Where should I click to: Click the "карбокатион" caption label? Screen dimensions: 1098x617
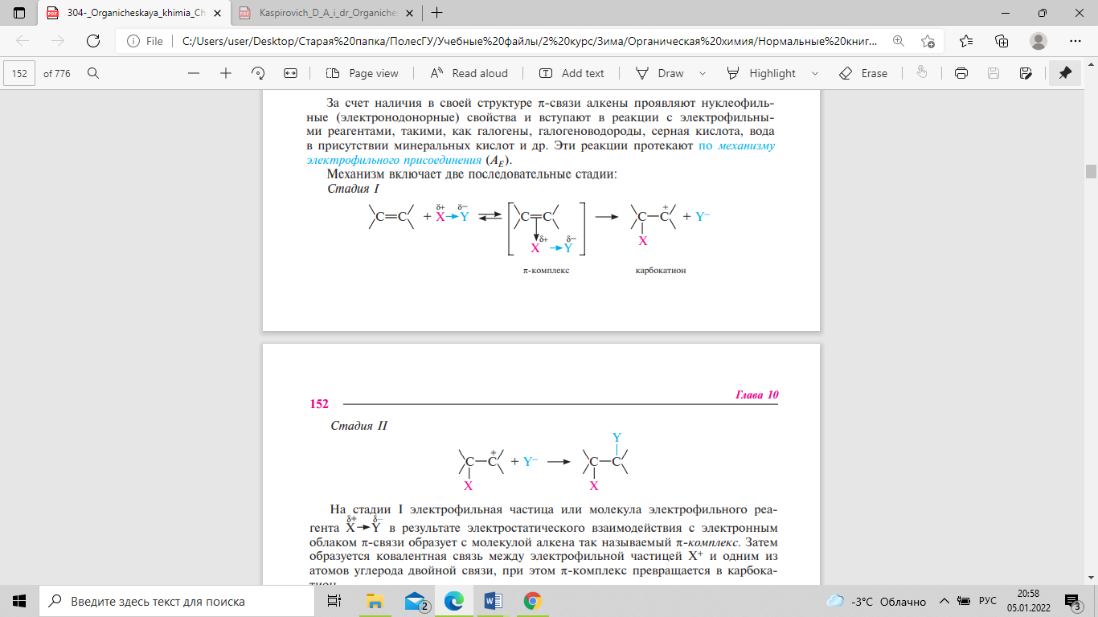click(x=660, y=271)
